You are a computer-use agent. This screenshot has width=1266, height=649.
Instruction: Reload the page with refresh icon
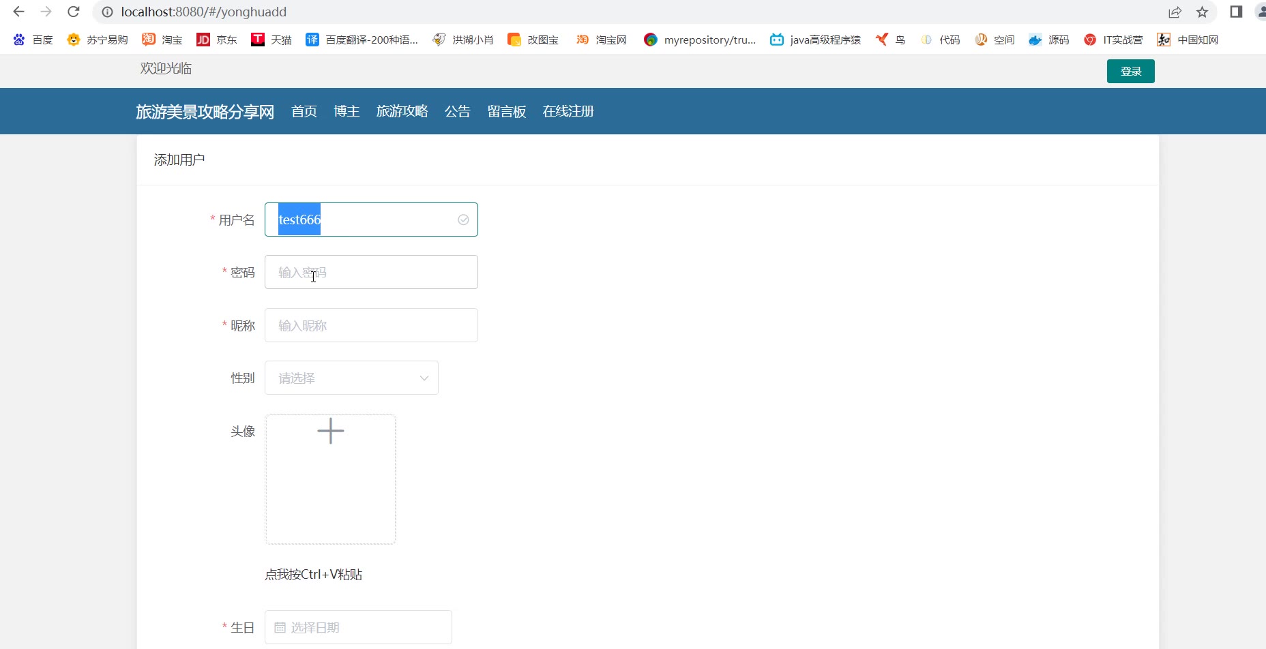point(74,12)
